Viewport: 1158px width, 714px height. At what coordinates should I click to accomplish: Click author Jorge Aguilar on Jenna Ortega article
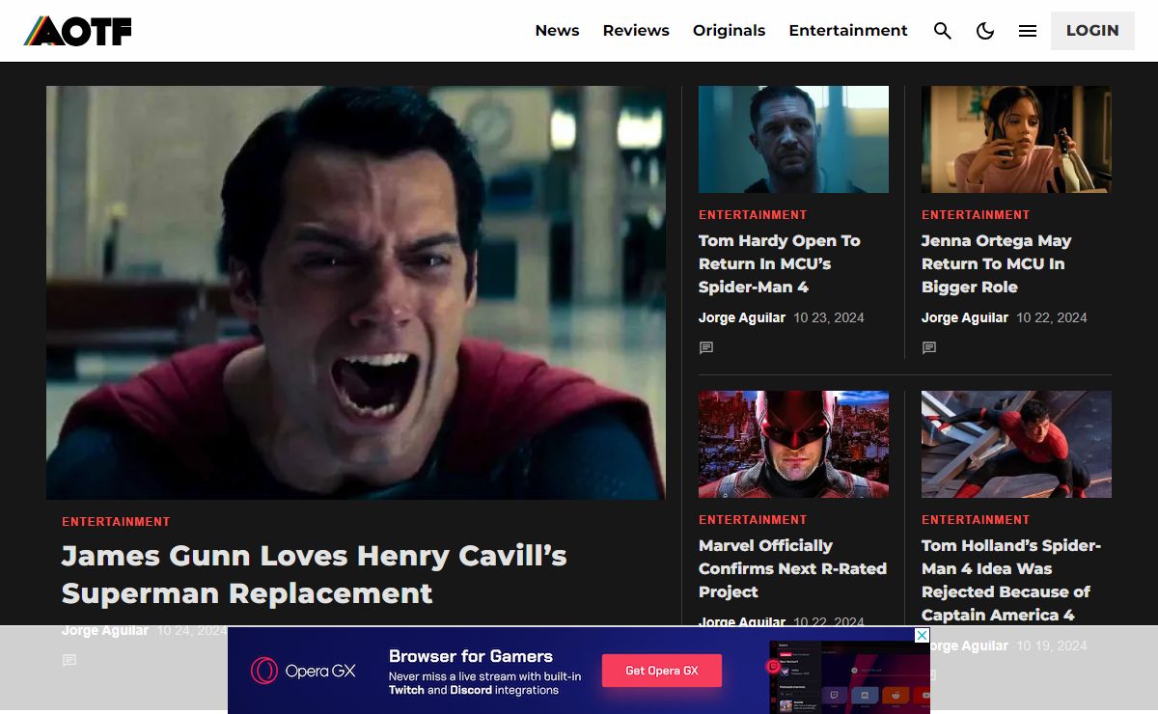point(964,317)
